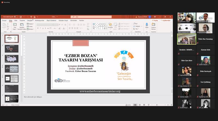
Task: Toggle text shadow (S) formatting
Action: (45, 28)
